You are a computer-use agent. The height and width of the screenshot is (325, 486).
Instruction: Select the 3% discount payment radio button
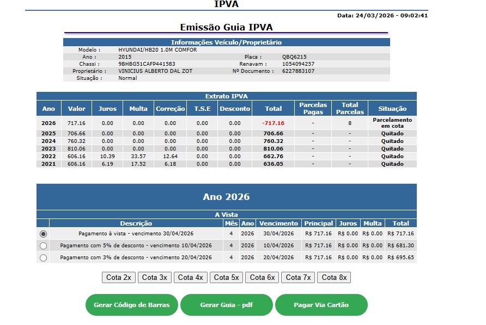point(44,258)
